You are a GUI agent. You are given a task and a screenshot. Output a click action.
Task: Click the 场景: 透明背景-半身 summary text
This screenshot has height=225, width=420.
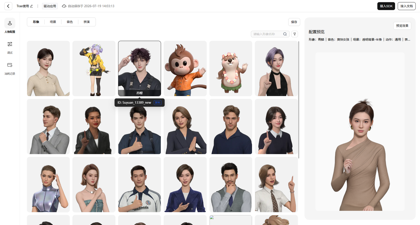367,40
